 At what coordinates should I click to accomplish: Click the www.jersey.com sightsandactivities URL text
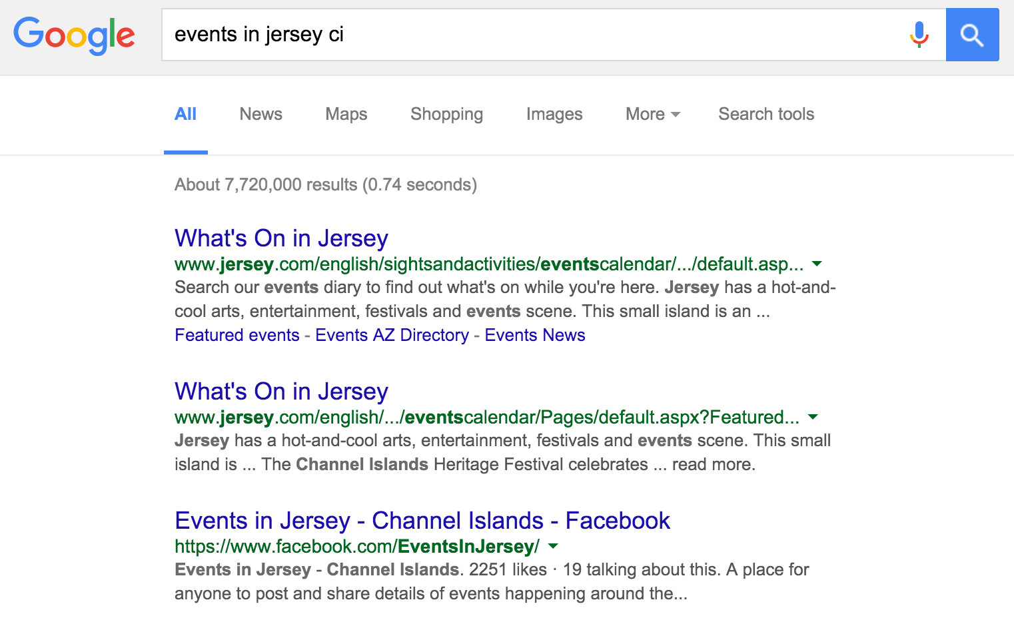[489, 264]
